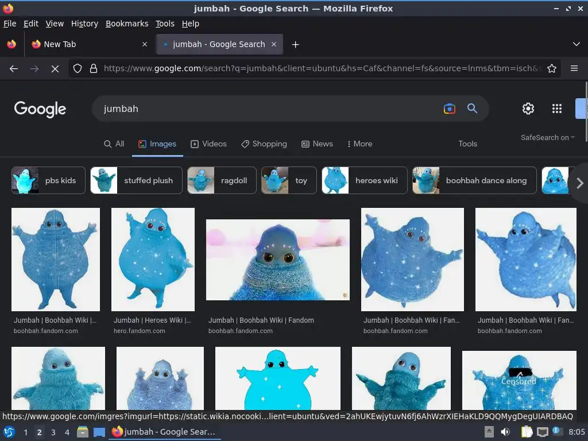Filter by stuffed plush chip
588x441 pixels.
point(136,180)
